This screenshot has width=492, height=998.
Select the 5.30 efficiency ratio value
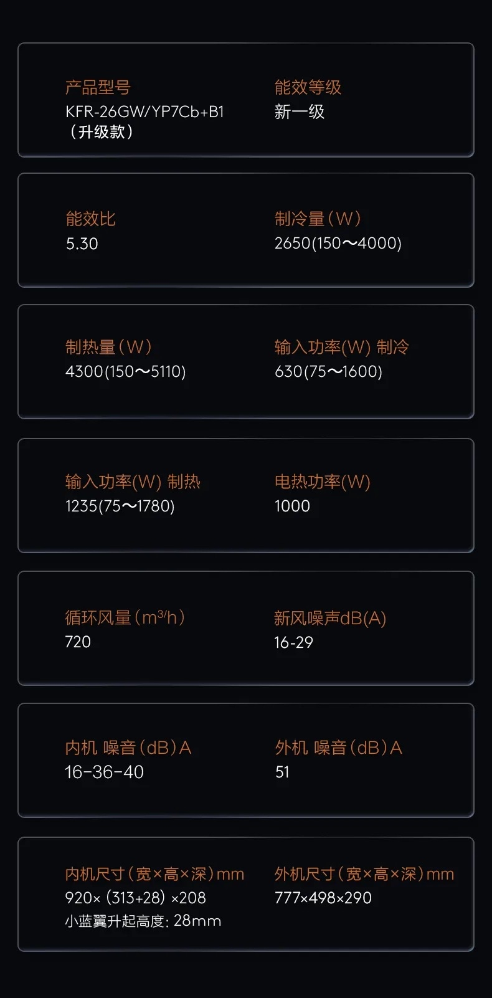[x=82, y=244]
